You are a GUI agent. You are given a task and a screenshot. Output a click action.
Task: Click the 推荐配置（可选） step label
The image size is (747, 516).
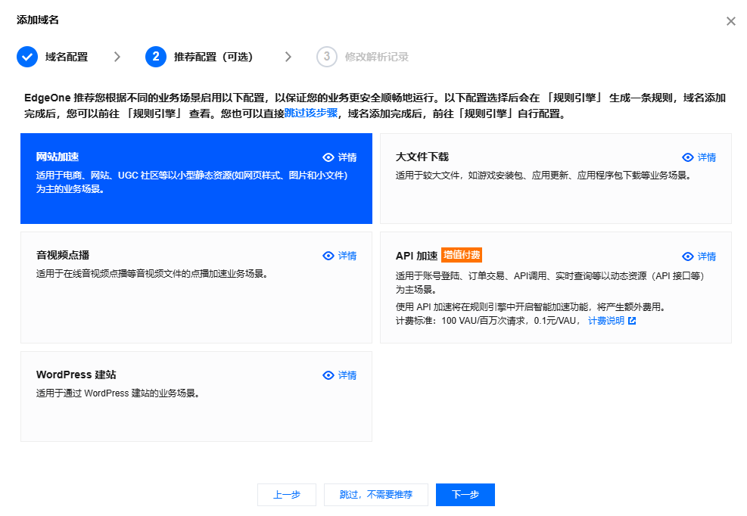[x=213, y=57]
